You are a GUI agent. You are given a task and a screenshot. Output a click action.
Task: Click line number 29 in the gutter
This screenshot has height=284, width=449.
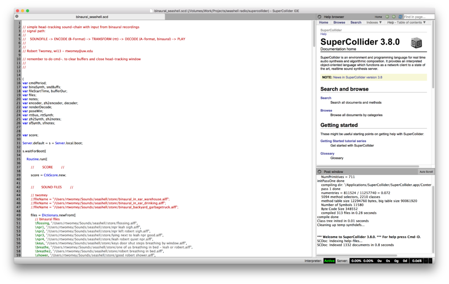[18, 135]
